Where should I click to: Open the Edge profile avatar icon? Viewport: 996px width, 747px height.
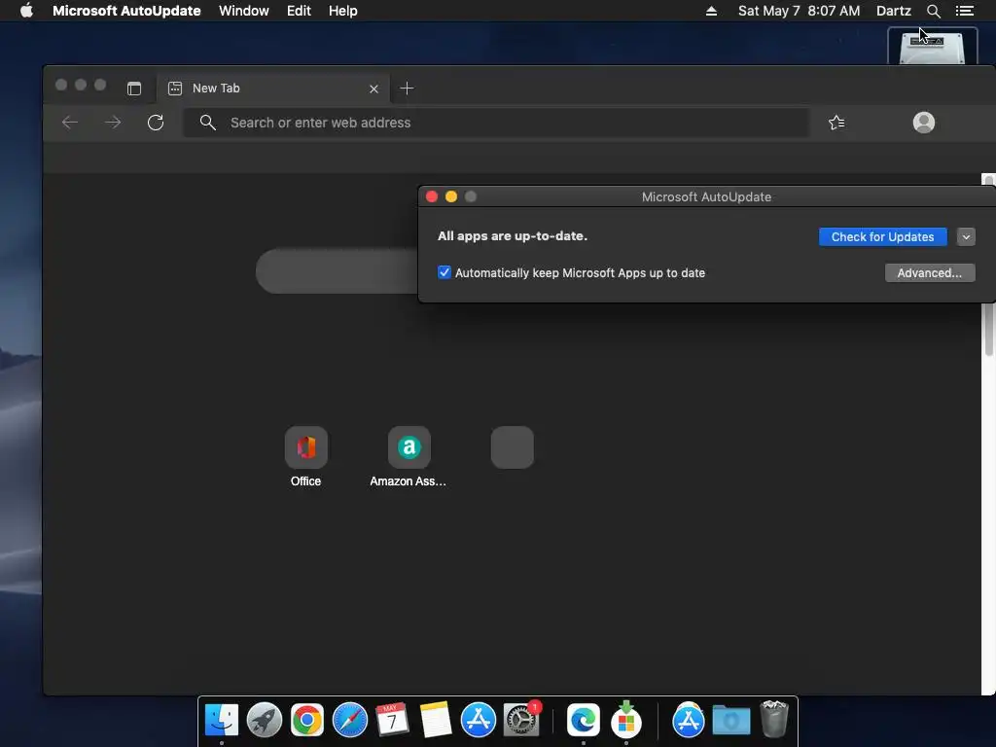(924, 122)
